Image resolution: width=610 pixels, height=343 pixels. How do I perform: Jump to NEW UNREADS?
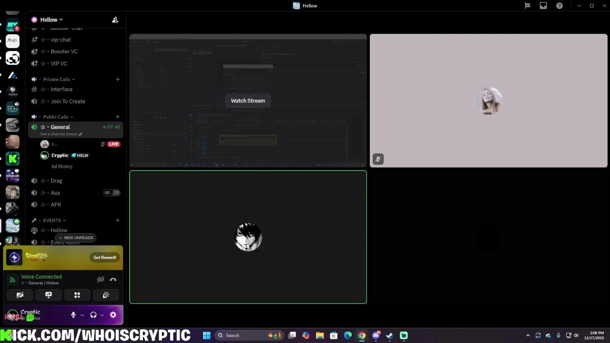pyautogui.click(x=76, y=238)
